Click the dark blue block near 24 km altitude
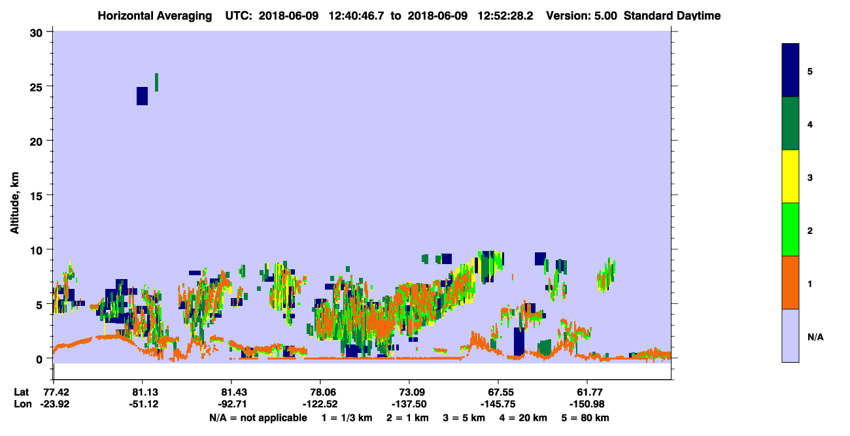This screenshot has height=436, width=850. 142,95
